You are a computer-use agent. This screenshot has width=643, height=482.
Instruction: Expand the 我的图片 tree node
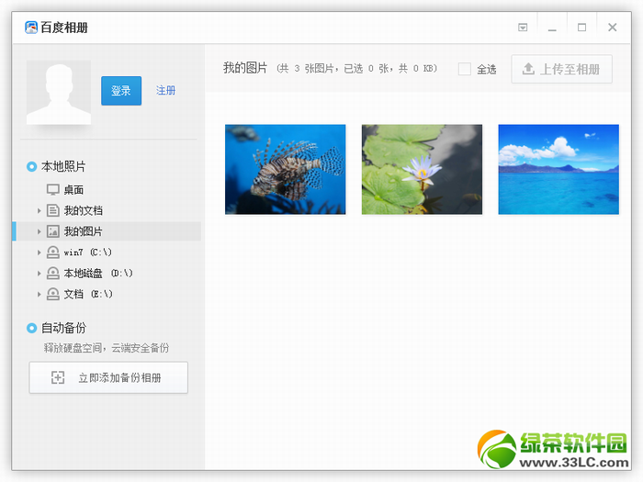39,231
